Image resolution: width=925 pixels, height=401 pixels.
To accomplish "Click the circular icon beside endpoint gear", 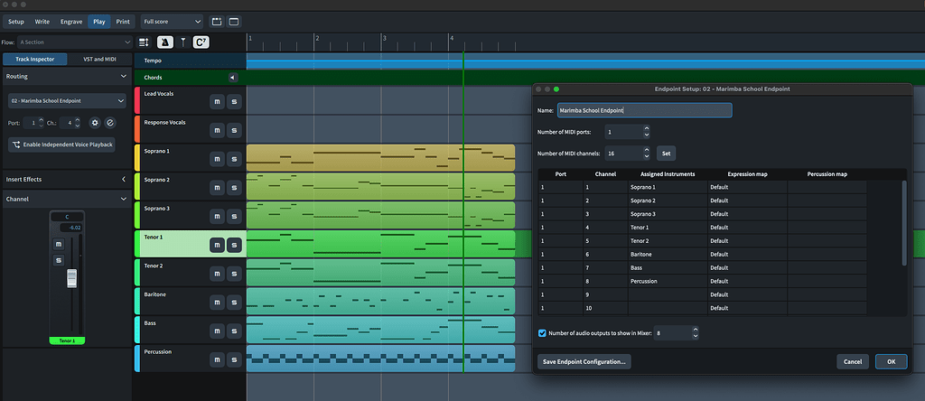I will (110, 122).
